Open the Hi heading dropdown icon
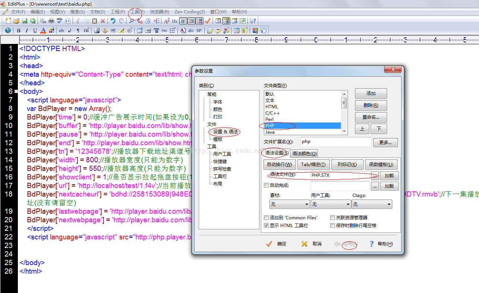The image size is (479, 293). [86, 30]
